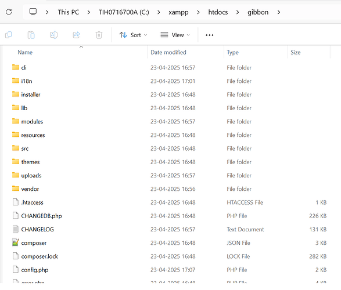Viewport: 341px width, 290px height.
Task: Expand chevron after xampp in breadcrumb
Action: (198, 12)
